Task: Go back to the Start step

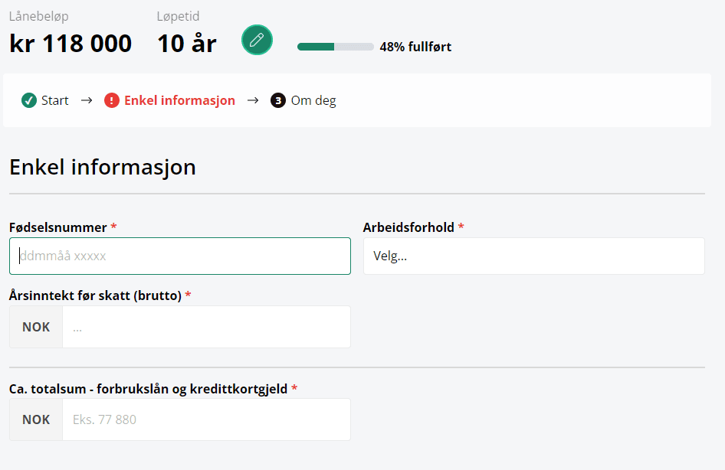Action: [54, 100]
